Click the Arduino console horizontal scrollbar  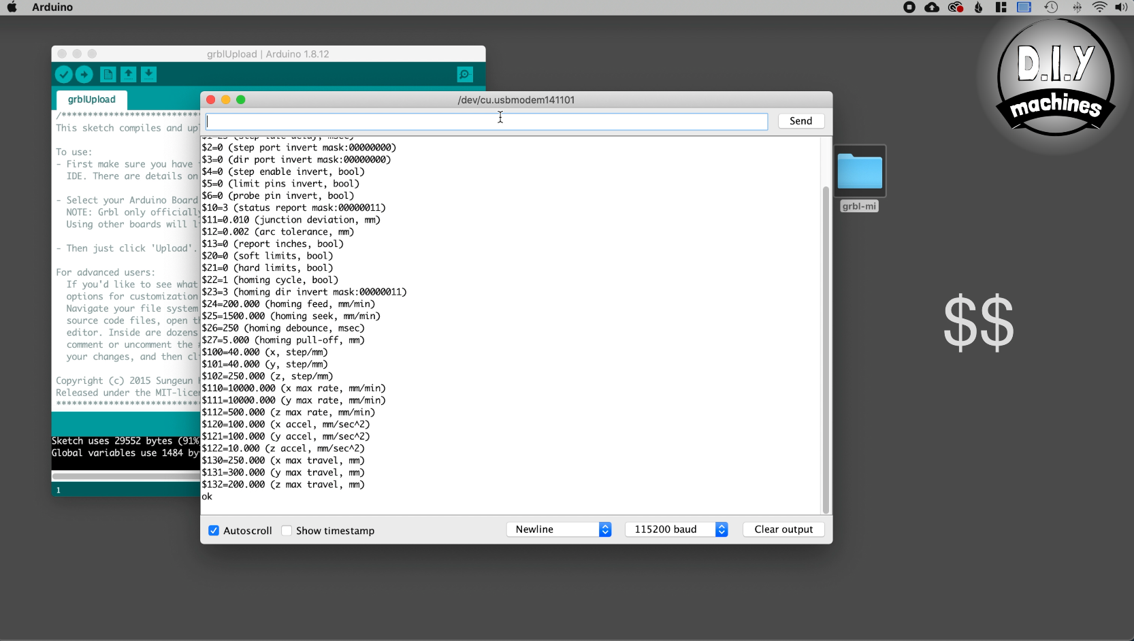[x=126, y=476]
